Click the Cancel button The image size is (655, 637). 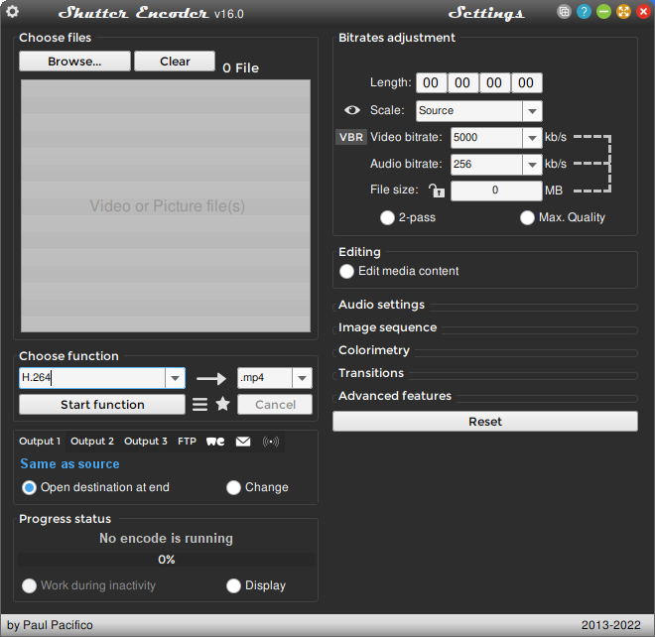coord(275,405)
